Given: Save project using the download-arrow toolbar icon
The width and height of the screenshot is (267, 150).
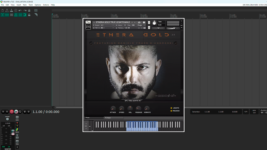Looking at the screenshot, I should pos(11,10).
